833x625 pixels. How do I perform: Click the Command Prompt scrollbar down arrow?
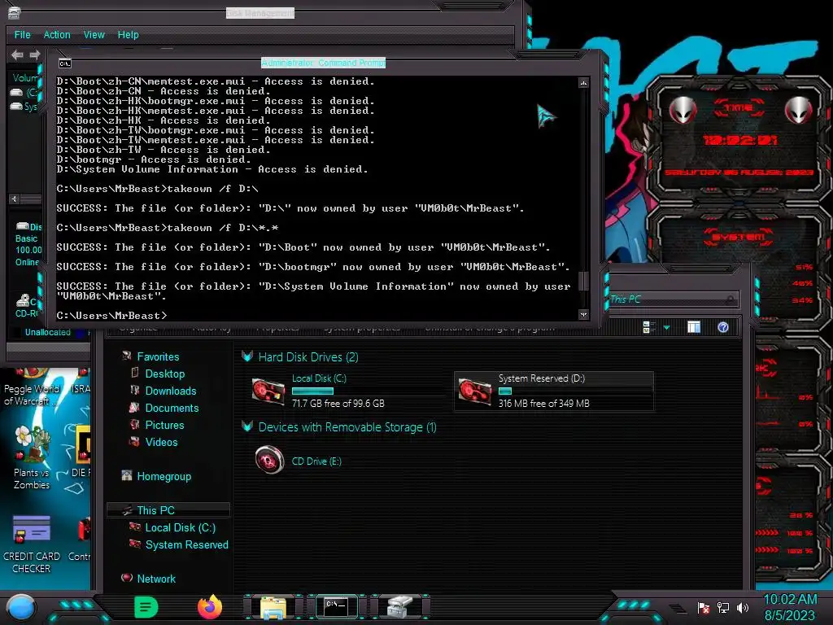click(x=583, y=315)
